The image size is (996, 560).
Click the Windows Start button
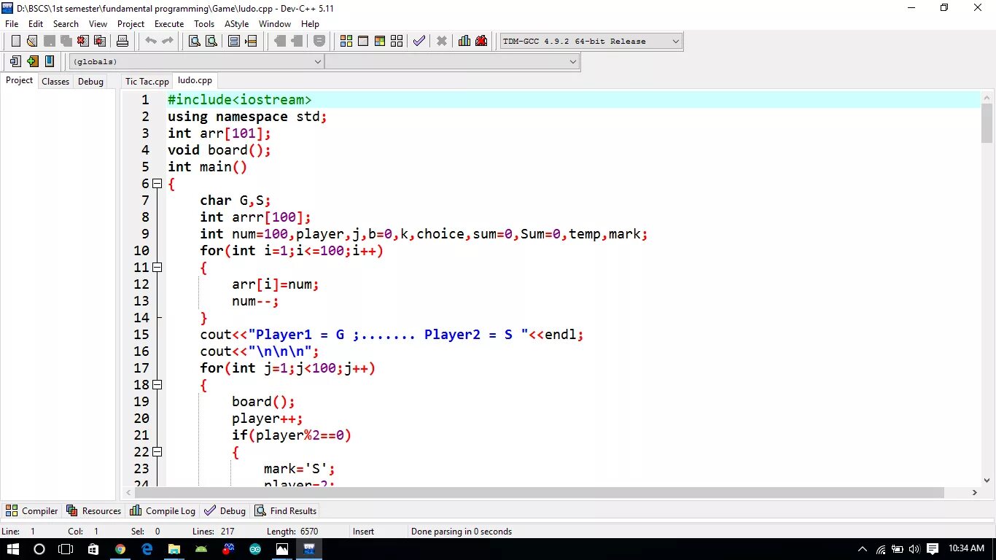[x=13, y=549]
